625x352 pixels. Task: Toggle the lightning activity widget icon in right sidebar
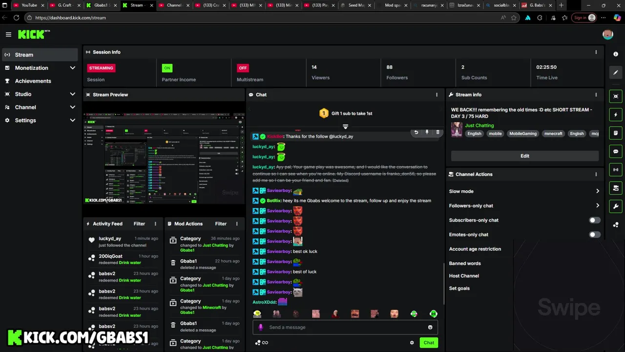615,115
